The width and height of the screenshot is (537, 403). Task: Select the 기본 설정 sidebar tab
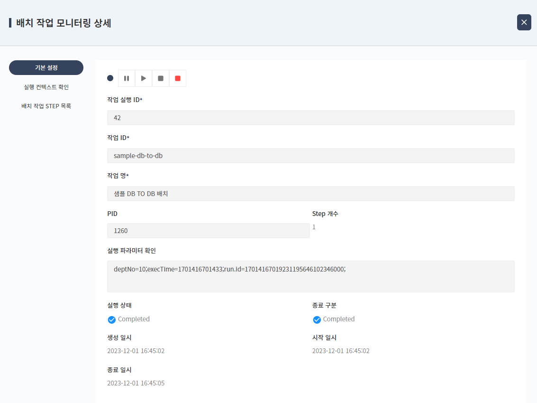(x=46, y=67)
